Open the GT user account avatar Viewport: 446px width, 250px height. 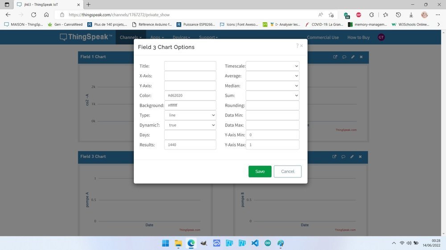(x=381, y=37)
